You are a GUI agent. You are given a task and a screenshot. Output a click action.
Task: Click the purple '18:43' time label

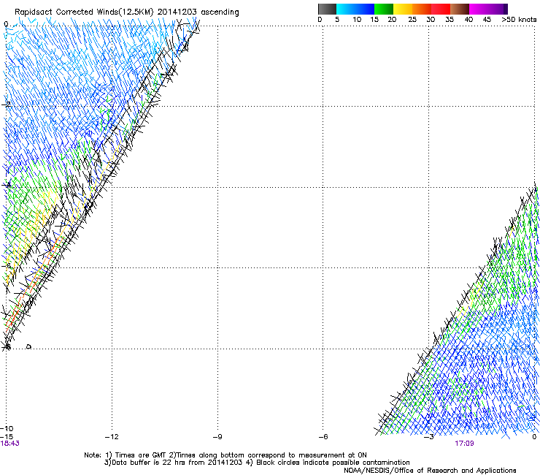point(9,444)
